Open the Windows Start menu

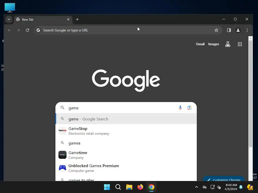107,187
